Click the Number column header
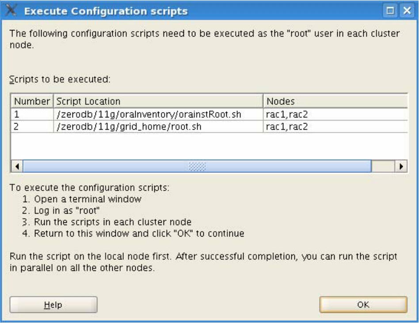 [32, 101]
